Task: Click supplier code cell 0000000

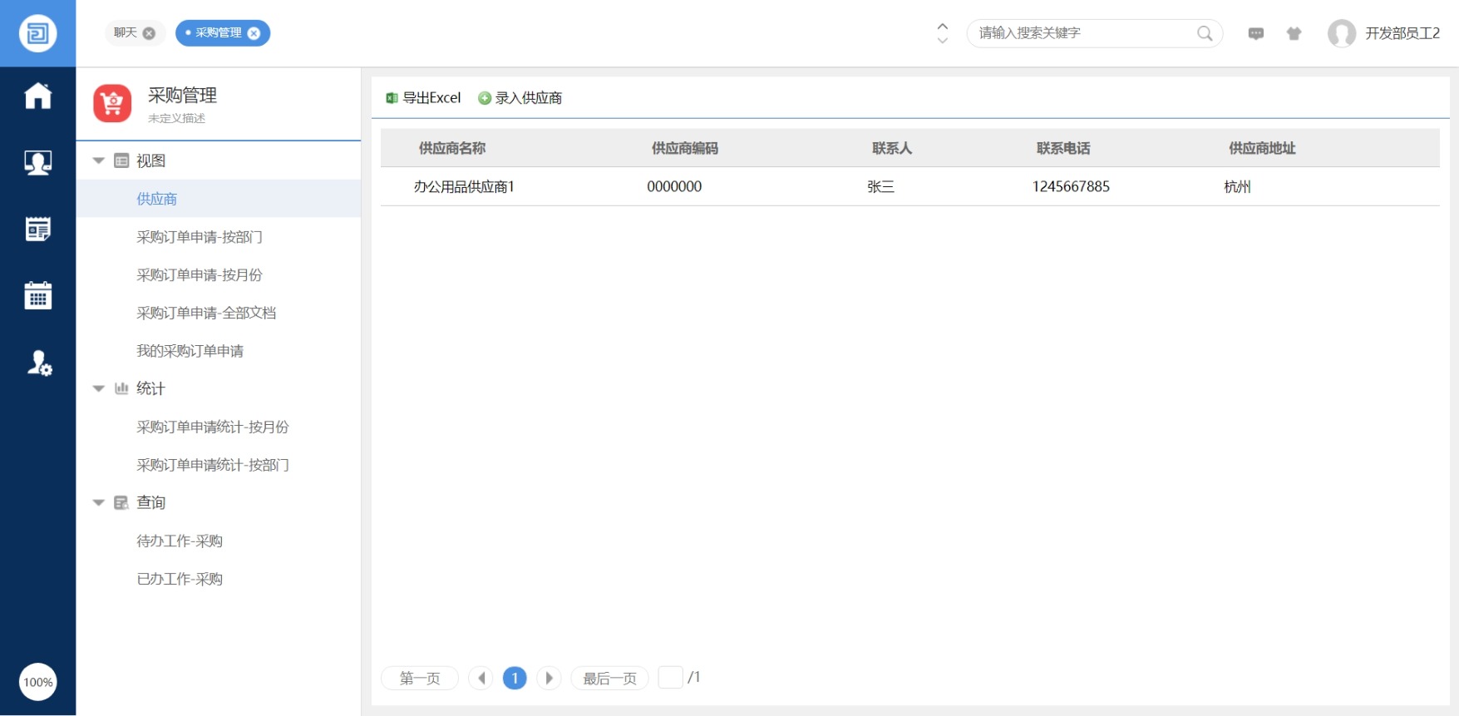Action: tap(674, 186)
